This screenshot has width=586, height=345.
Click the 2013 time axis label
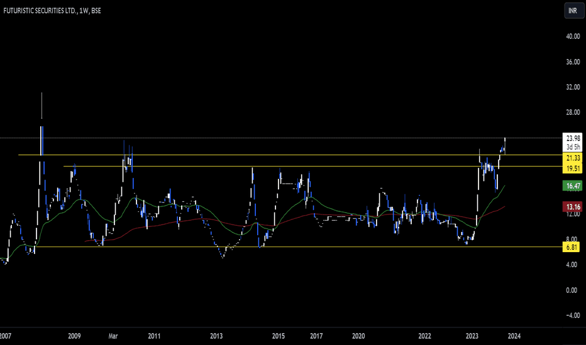216,336
